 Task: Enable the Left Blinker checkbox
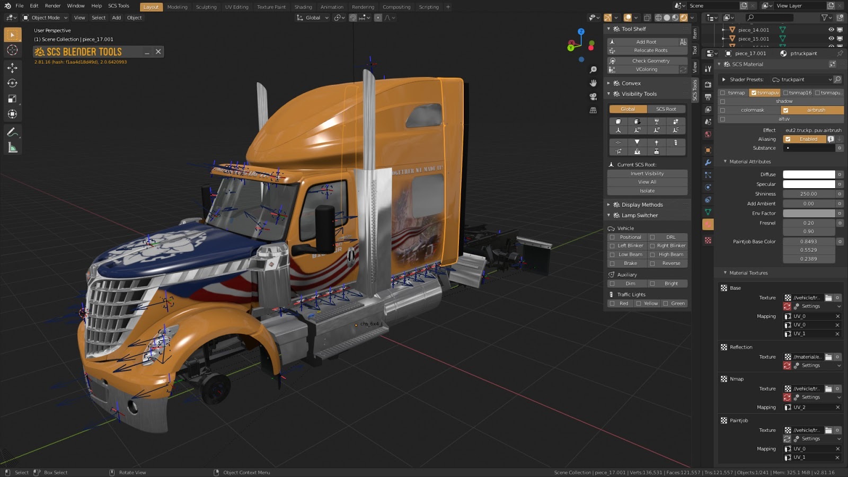[x=613, y=246]
